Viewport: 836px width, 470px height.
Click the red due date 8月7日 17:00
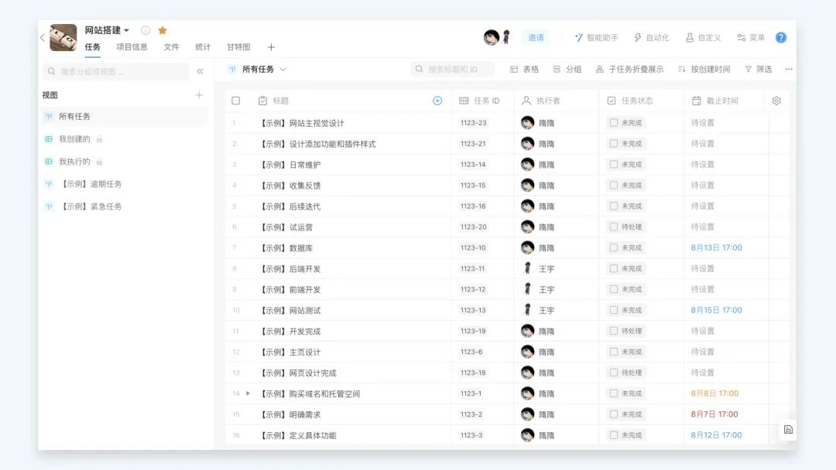pos(714,414)
